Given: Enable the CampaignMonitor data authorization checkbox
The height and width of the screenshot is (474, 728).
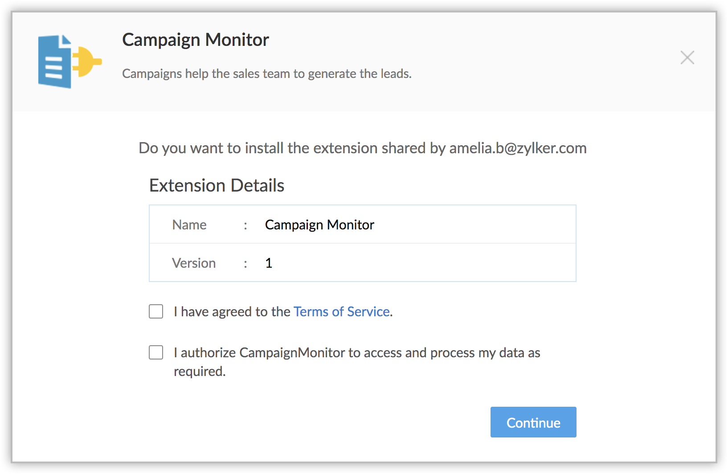Looking at the screenshot, I should [x=156, y=352].
